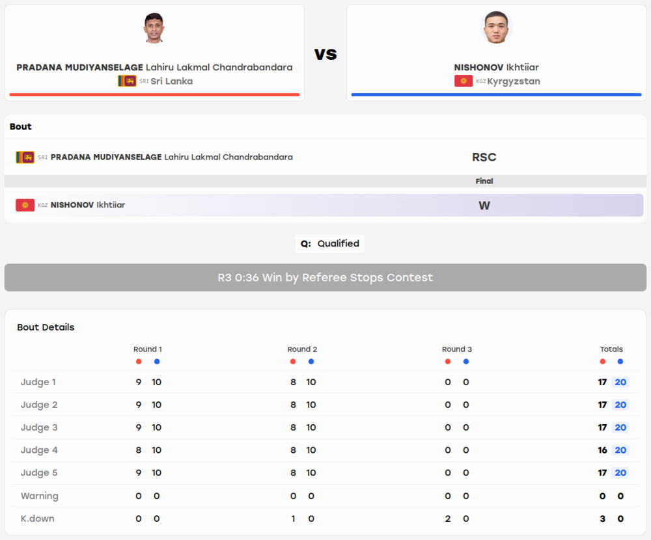Open NISHONOV Ikhtiiar's name link in the top card
Image resolution: width=651 pixels, height=540 pixels.
click(496, 67)
